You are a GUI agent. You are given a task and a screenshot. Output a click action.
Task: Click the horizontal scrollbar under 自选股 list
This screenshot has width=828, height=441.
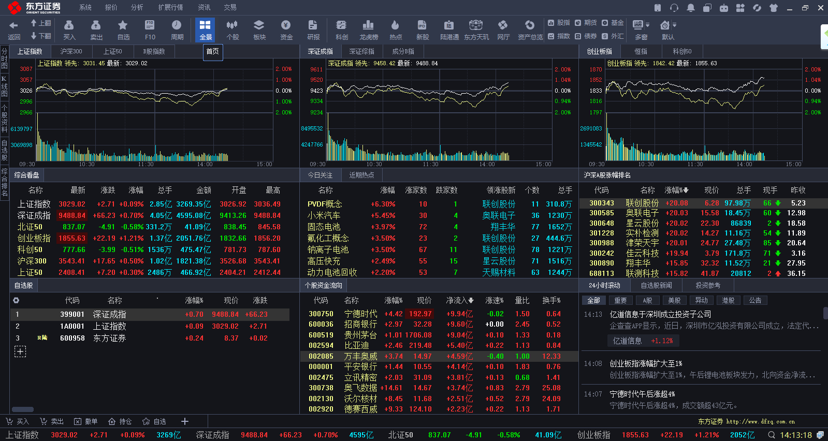(23, 409)
